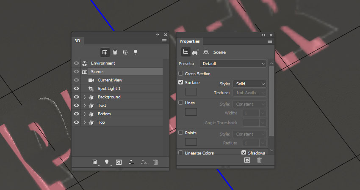The width and height of the screenshot is (360, 190).
Task: Show Scene properties icon in Properties
Action: 186,52
